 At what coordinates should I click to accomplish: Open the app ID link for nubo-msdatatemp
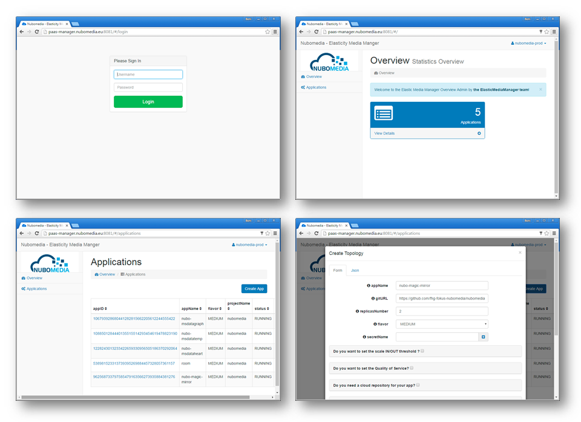click(x=135, y=334)
